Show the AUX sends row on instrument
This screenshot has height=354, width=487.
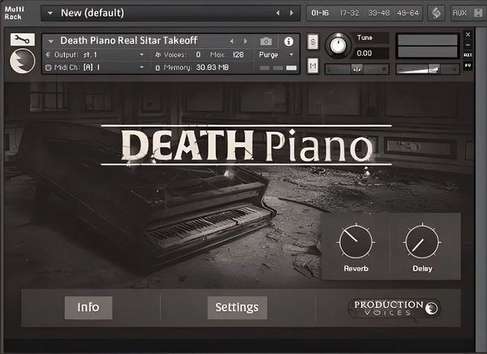(x=468, y=55)
